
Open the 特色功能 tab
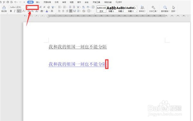pos(108,2)
